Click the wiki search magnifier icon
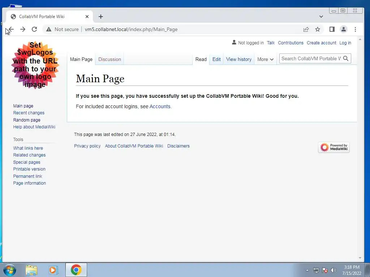 coord(346,58)
